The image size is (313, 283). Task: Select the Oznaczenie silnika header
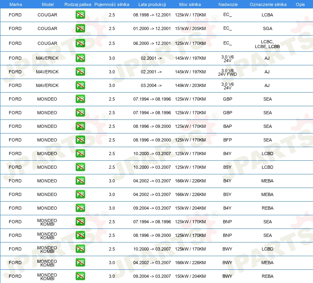click(x=268, y=4)
